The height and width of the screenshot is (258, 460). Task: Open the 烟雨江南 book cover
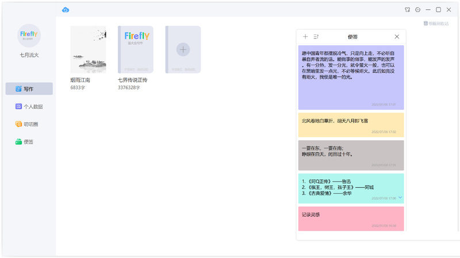coord(88,49)
